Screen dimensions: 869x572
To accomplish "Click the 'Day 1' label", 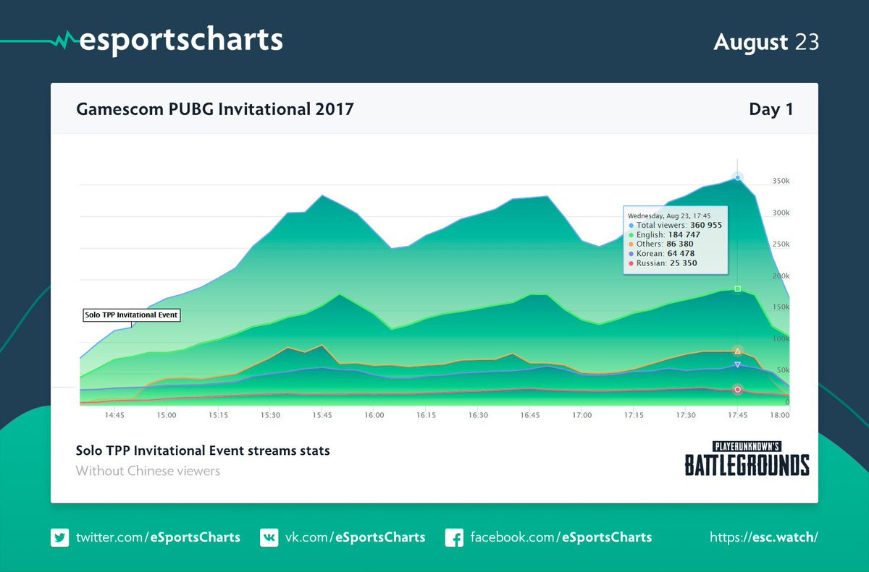I will click(x=771, y=109).
